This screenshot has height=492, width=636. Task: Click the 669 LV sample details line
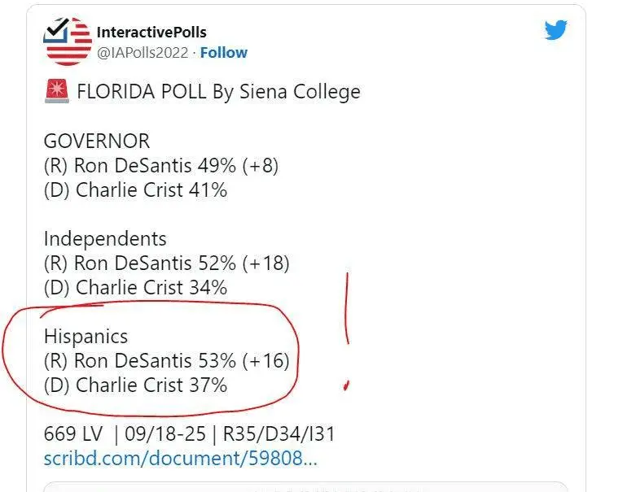(x=190, y=433)
